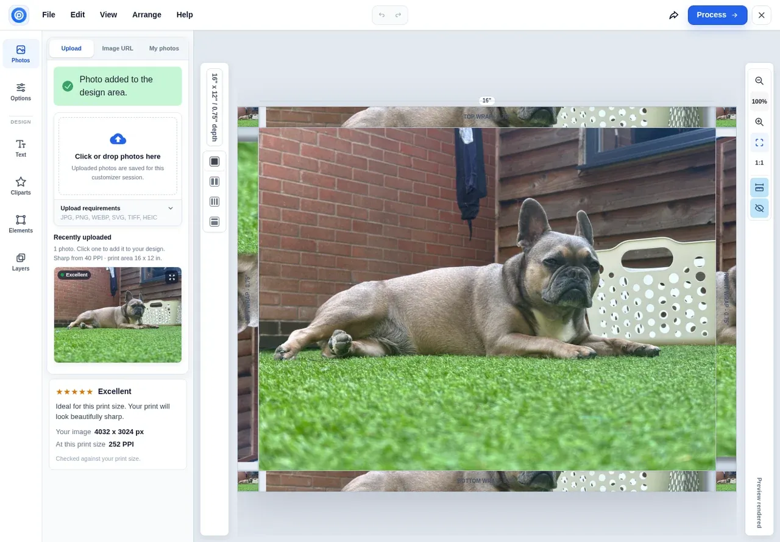Open the Help menu
780x542 pixels.
(x=185, y=15)
